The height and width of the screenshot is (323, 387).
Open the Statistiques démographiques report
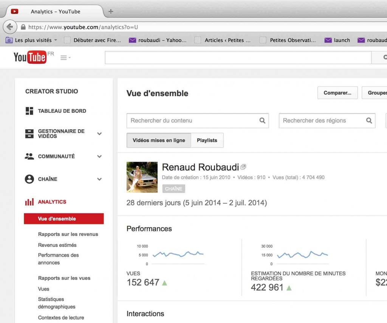point(55,303)
